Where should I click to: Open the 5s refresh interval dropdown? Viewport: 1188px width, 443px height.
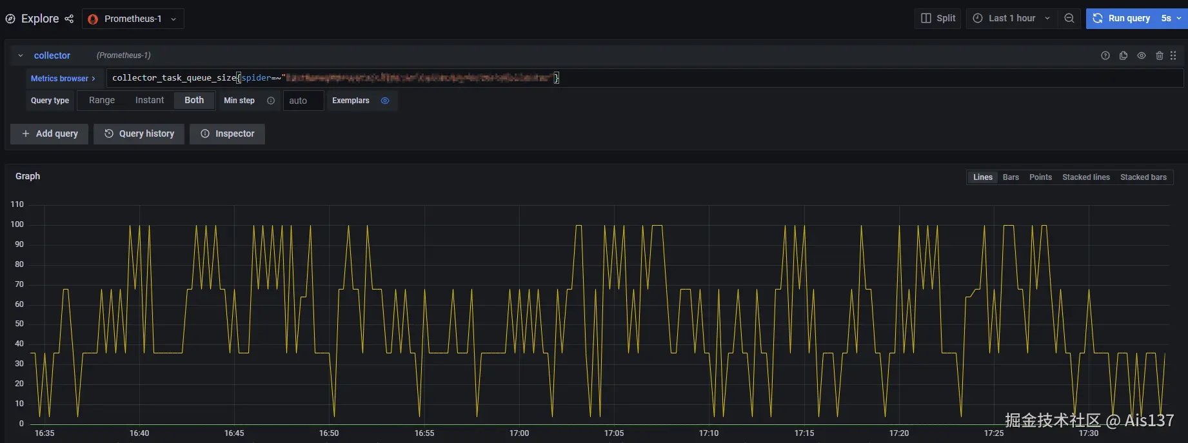(1171, 18)
